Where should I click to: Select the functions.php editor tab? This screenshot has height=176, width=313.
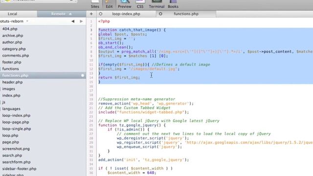pyautogui.click(x=186, y=14)
